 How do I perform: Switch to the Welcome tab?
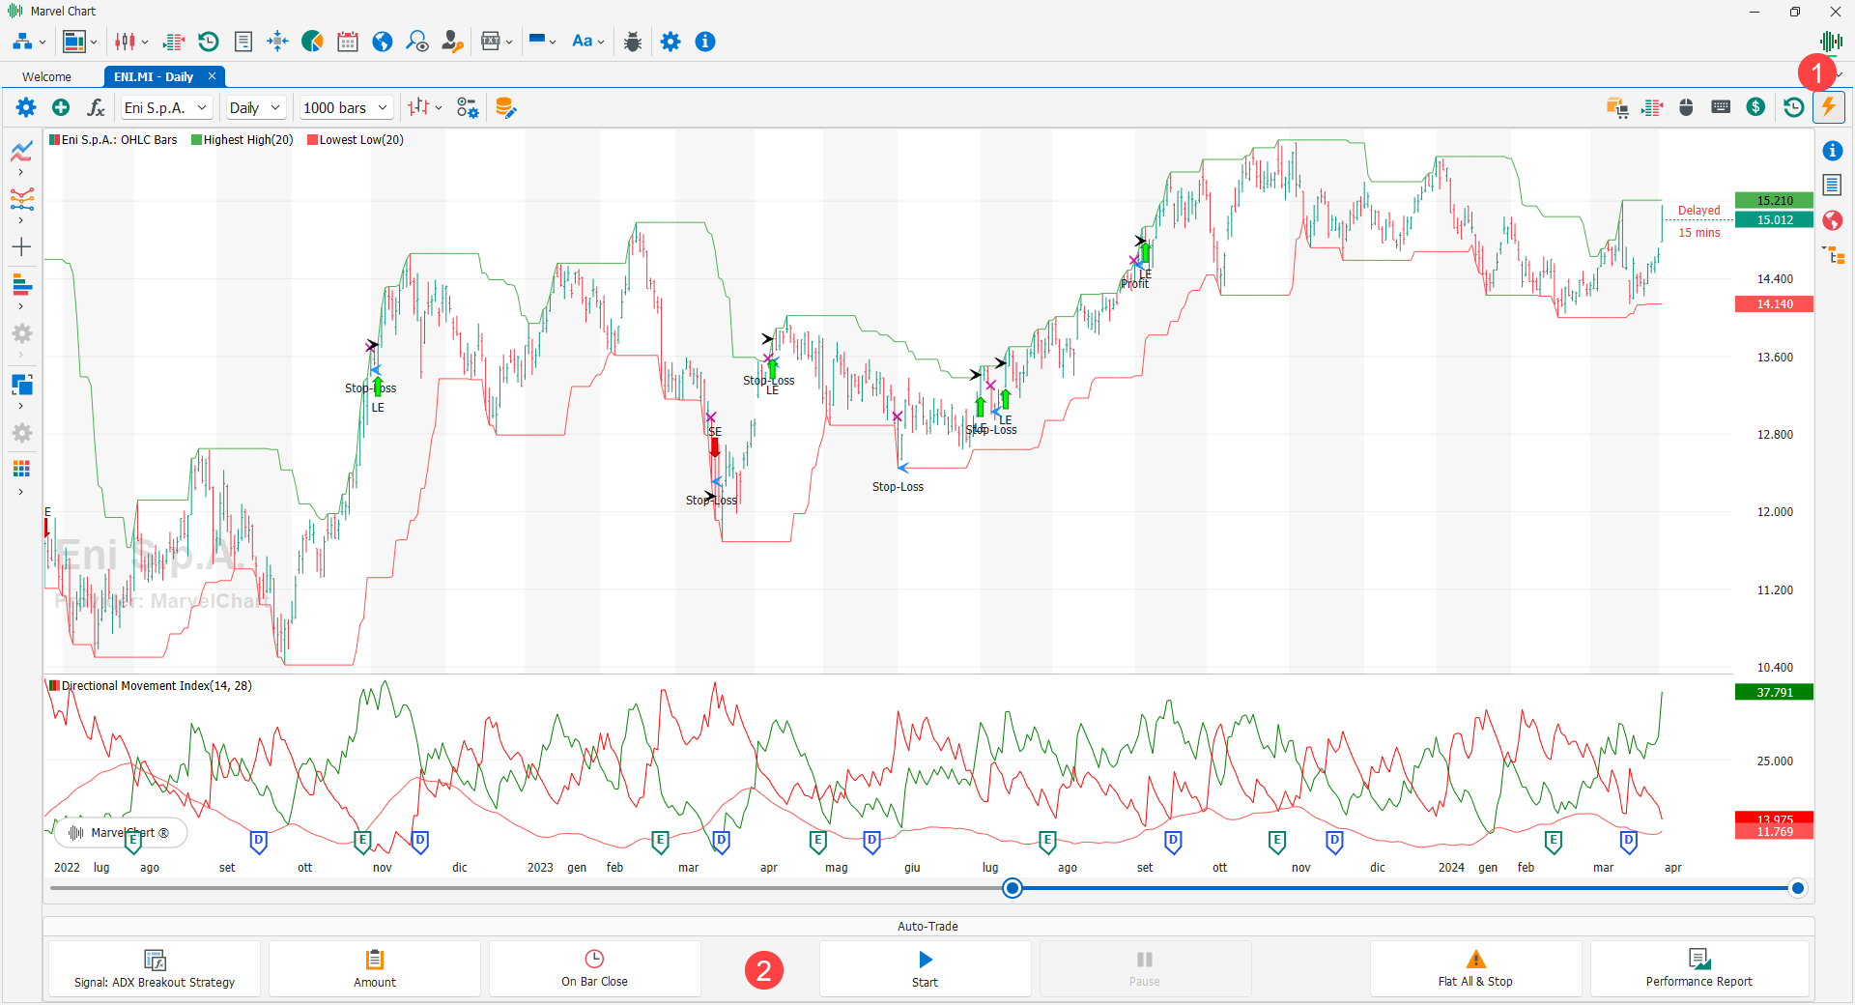(47, 76)
